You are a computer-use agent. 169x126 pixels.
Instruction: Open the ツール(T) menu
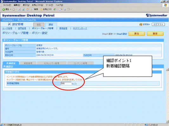49,5
